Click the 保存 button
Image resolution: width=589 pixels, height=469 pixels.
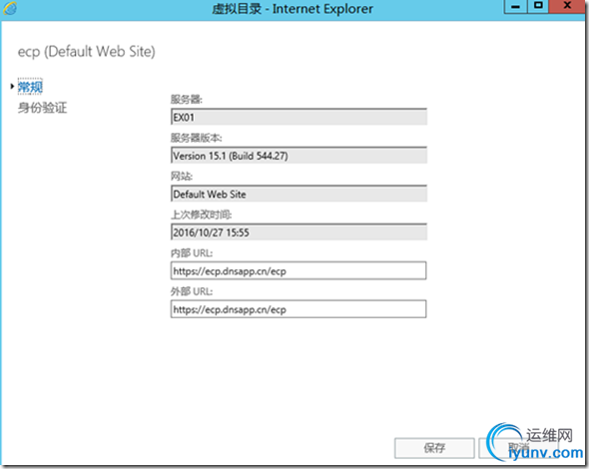434,448
